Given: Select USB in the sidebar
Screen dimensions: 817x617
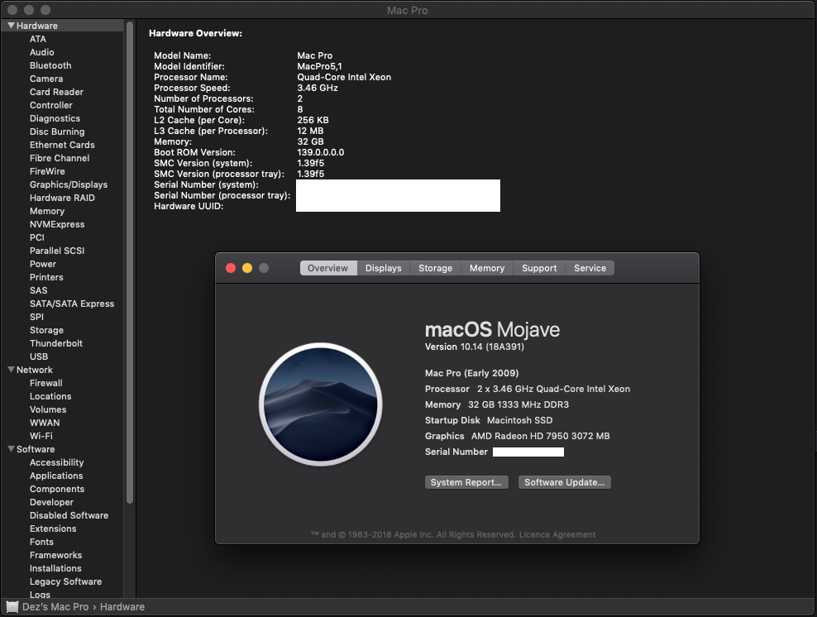Looking at the screenshot, I should click(x=39, y=356).
